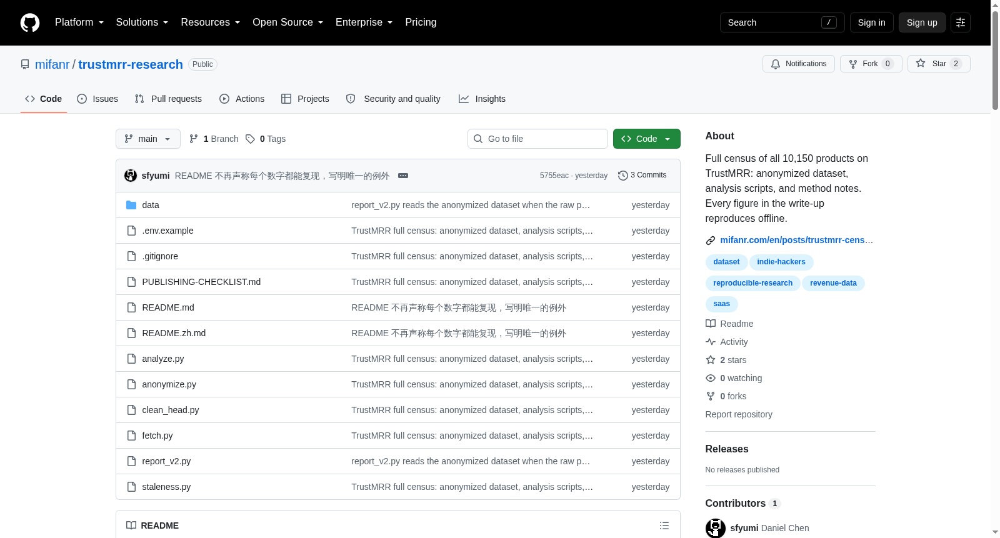
Task: Click sfyumi's avatar in the commit bar
Action: 131,176
